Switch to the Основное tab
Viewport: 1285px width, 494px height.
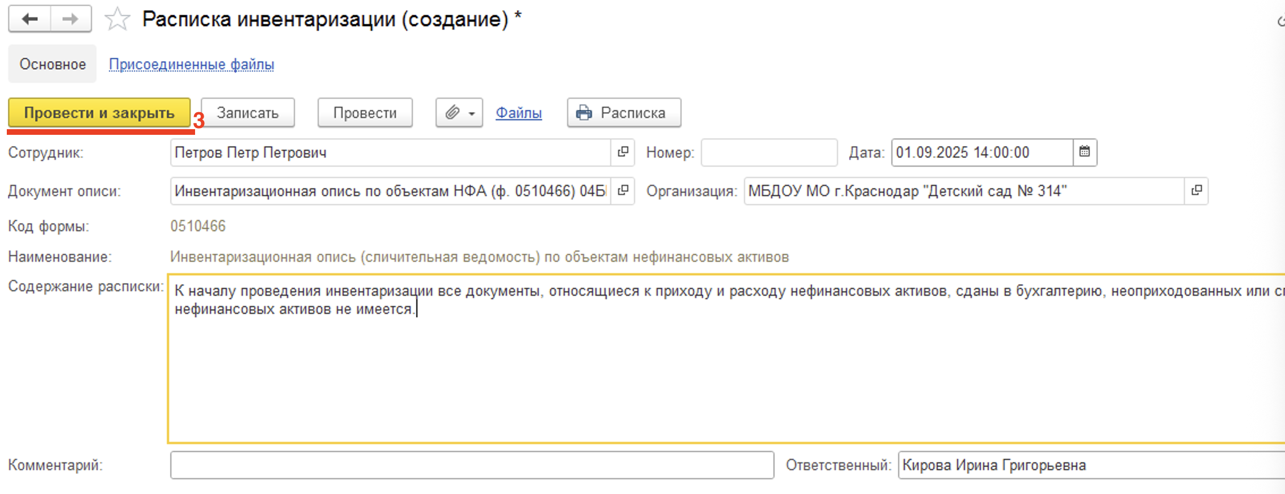[x=52, y=64]
